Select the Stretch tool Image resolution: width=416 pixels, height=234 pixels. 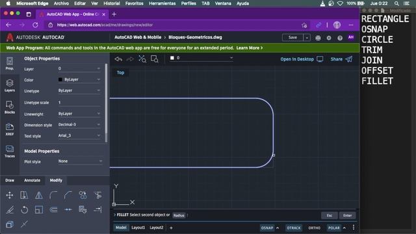(x=24, y=195)
